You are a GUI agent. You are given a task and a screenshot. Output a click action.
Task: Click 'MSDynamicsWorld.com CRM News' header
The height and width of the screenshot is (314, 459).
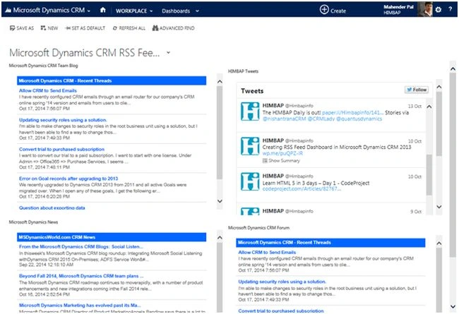112,237
